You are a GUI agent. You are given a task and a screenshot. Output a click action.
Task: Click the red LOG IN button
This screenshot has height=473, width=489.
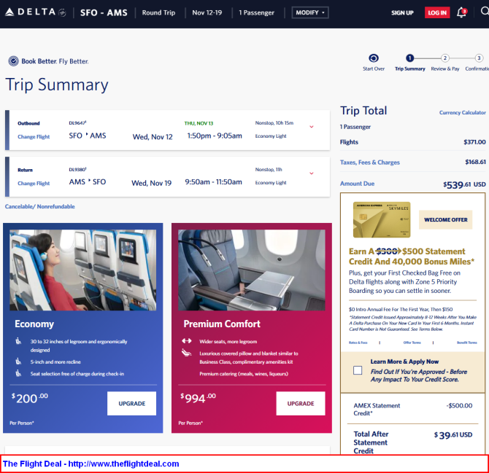[x=437, y=13]
